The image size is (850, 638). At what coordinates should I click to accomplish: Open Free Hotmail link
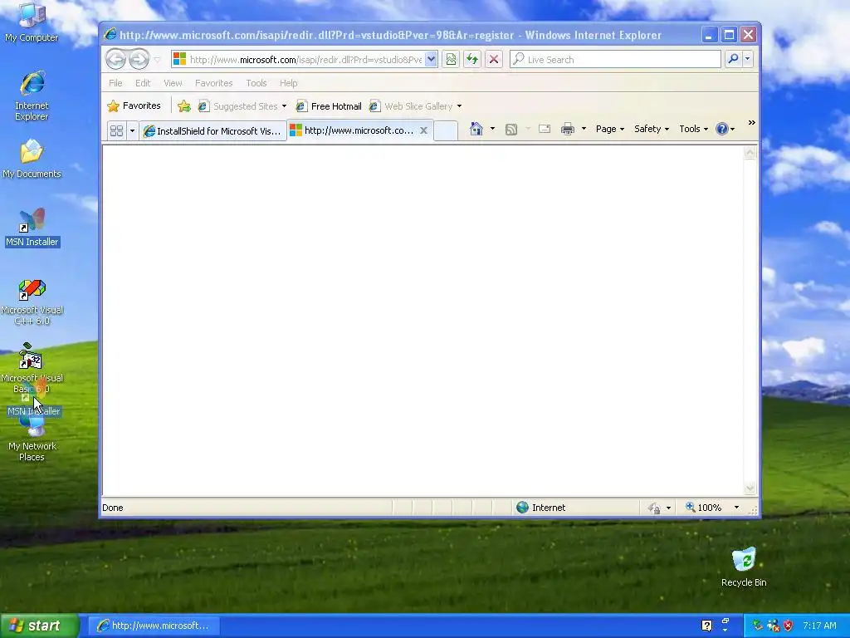click(329, 106)
